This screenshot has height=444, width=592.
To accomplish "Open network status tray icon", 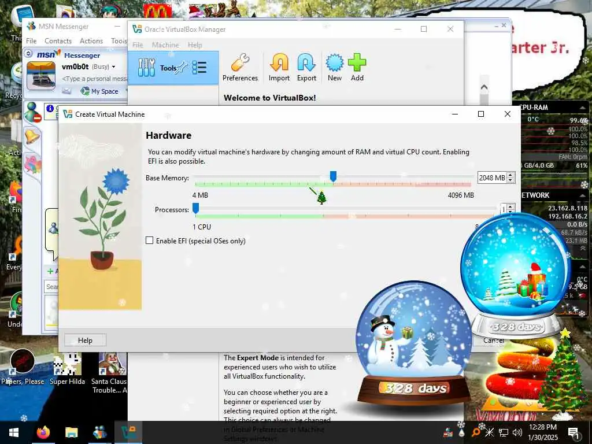I will click(504, 432).
